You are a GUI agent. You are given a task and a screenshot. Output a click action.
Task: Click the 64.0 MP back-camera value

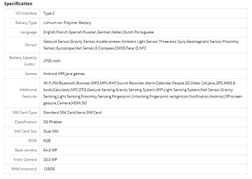pyautogui.click(x=50, y=150)
